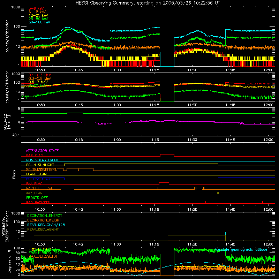Image resolution: width=279 pixels, height=279 pixels.
Task: Select the BAD_PACKETS flag label
Action: click(38, 202)
